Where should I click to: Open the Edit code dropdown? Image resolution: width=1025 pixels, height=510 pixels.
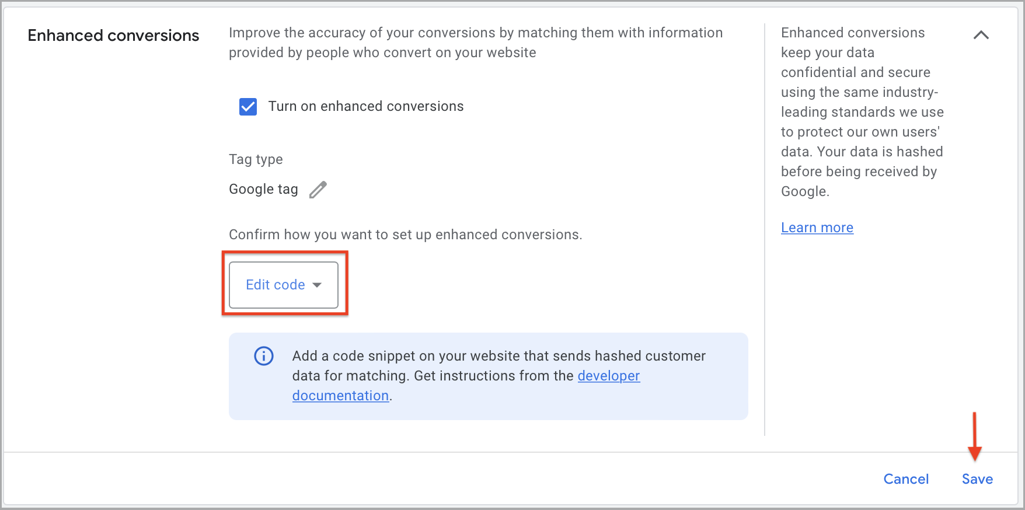(284, 285)
